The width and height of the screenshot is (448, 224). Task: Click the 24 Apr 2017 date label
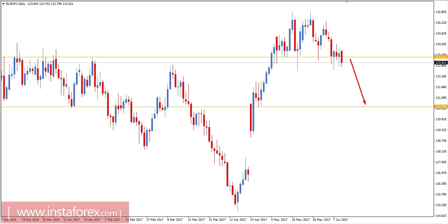click(x=258, y=220)
